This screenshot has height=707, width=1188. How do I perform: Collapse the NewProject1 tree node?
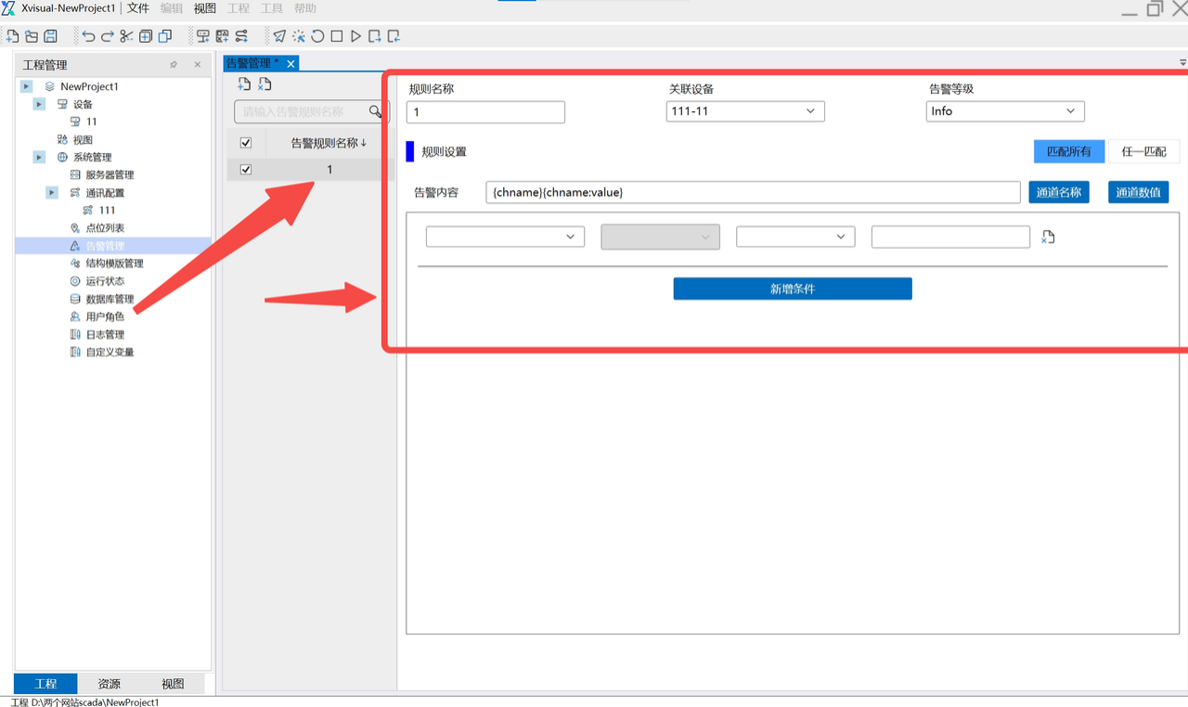point(27,86)
